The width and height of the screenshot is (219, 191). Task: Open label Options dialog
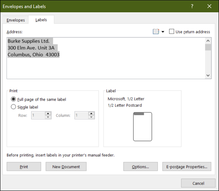pyautogui.click(x=141, y=166)
